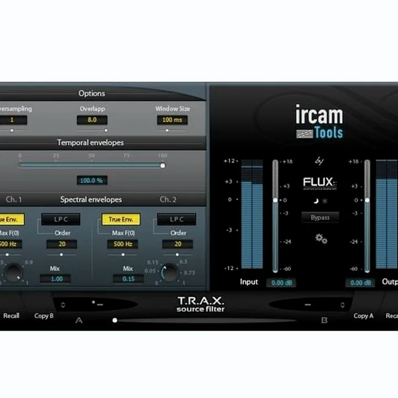This screenshot has width=398, height=398.
Task: Click the Copy B button
Action: click(44, 316)
